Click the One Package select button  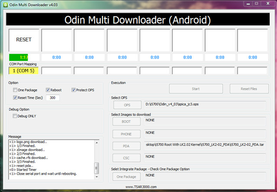click(x=126, y=176)
